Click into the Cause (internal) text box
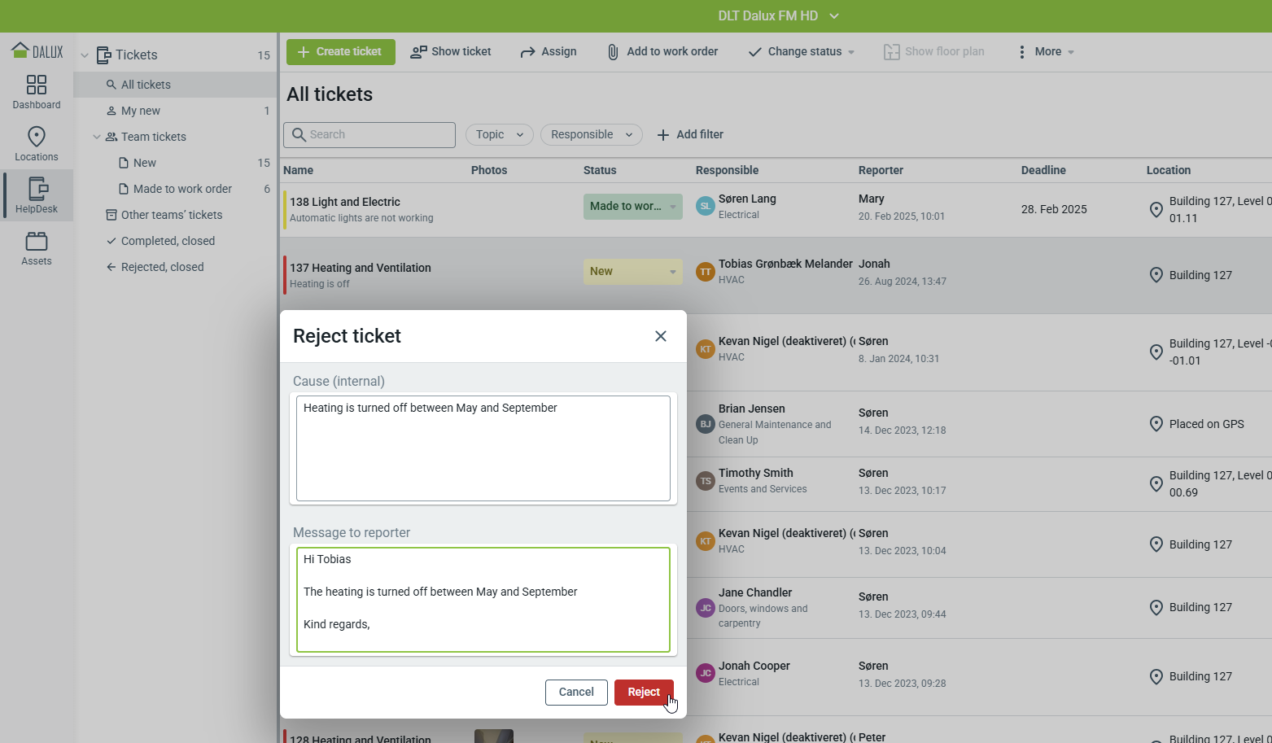Screen dimensions: 1272x743 pyautogui.click(x=483, y=448)
